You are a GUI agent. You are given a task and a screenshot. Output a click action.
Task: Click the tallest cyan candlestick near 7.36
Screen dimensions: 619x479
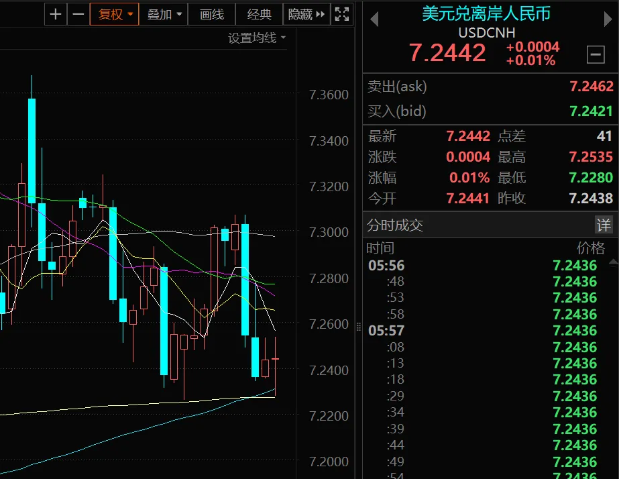tap(32, 150)
